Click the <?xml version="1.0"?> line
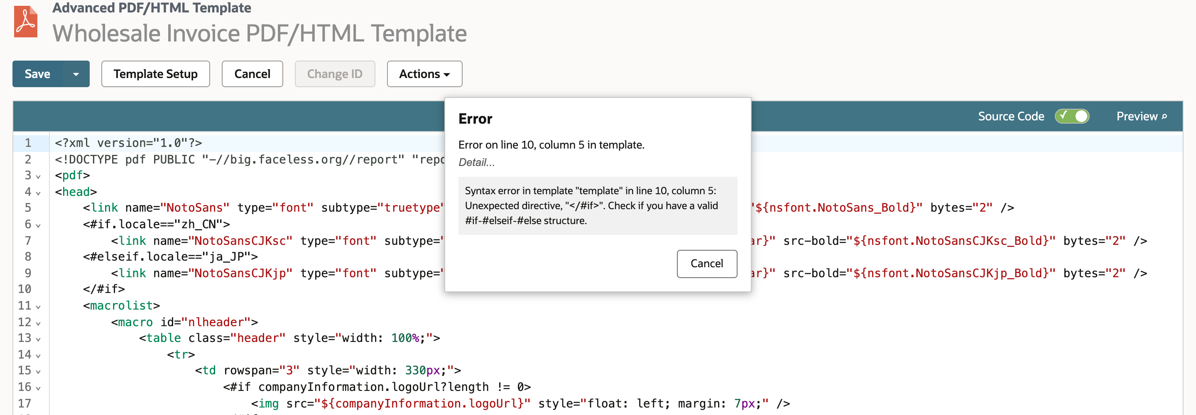The height and width of the screenshot is (415, 1196). 128,143
